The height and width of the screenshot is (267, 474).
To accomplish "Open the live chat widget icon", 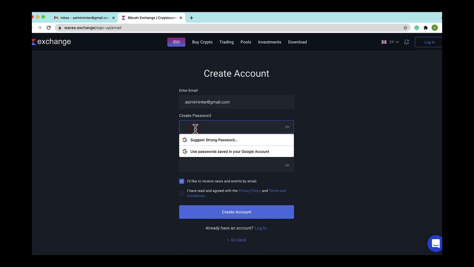I will pos(435,244).
